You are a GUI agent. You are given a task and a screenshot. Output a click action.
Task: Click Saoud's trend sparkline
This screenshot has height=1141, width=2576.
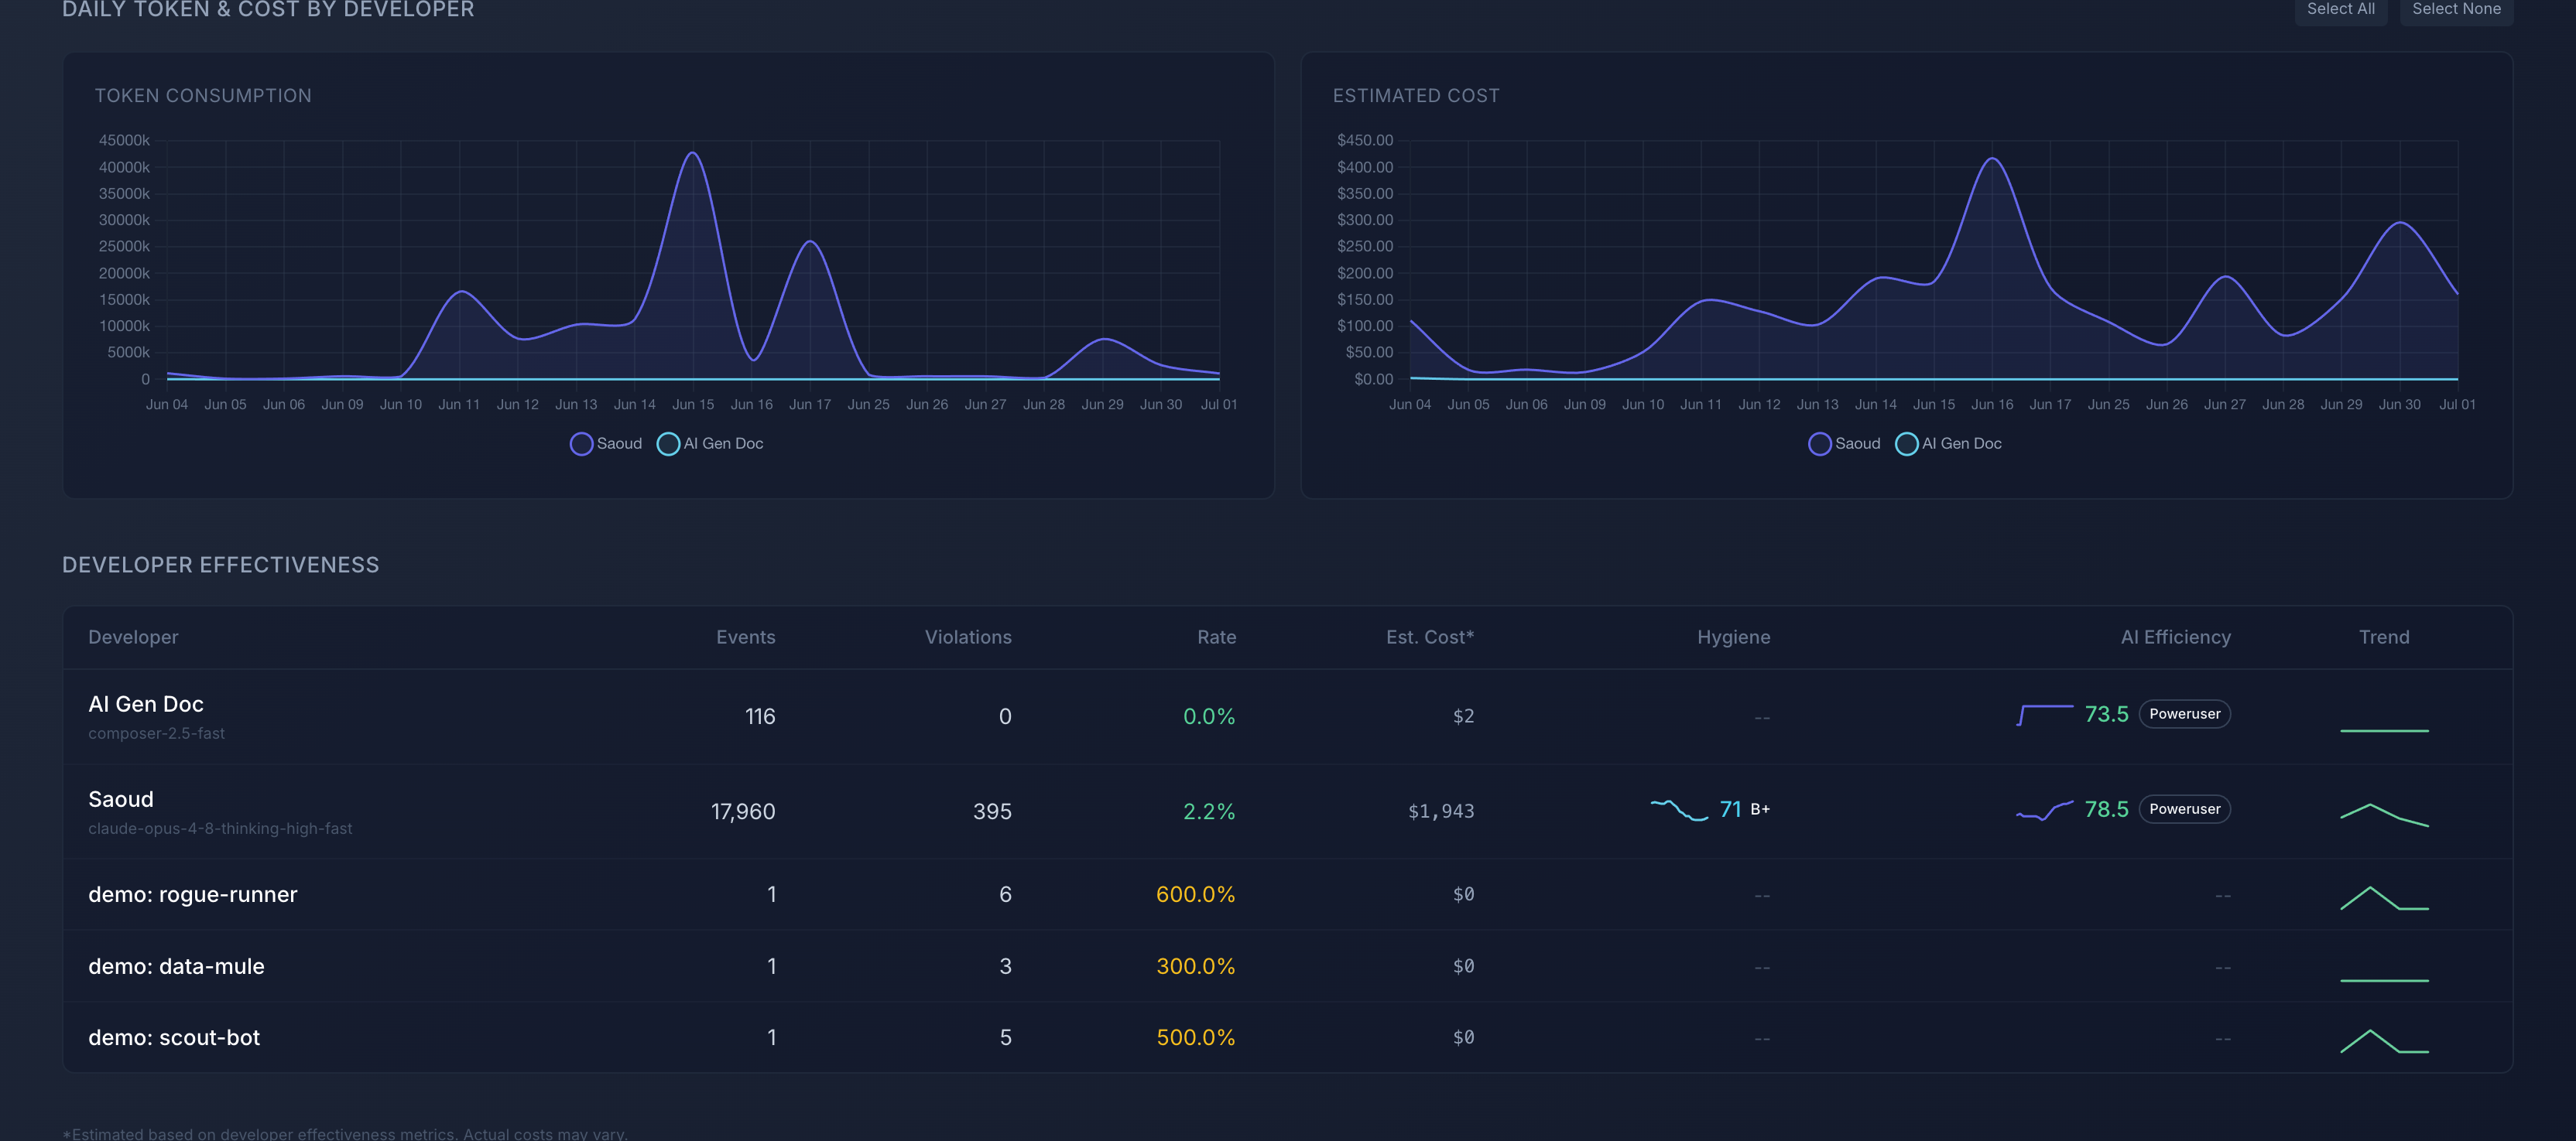(2384, 815)
